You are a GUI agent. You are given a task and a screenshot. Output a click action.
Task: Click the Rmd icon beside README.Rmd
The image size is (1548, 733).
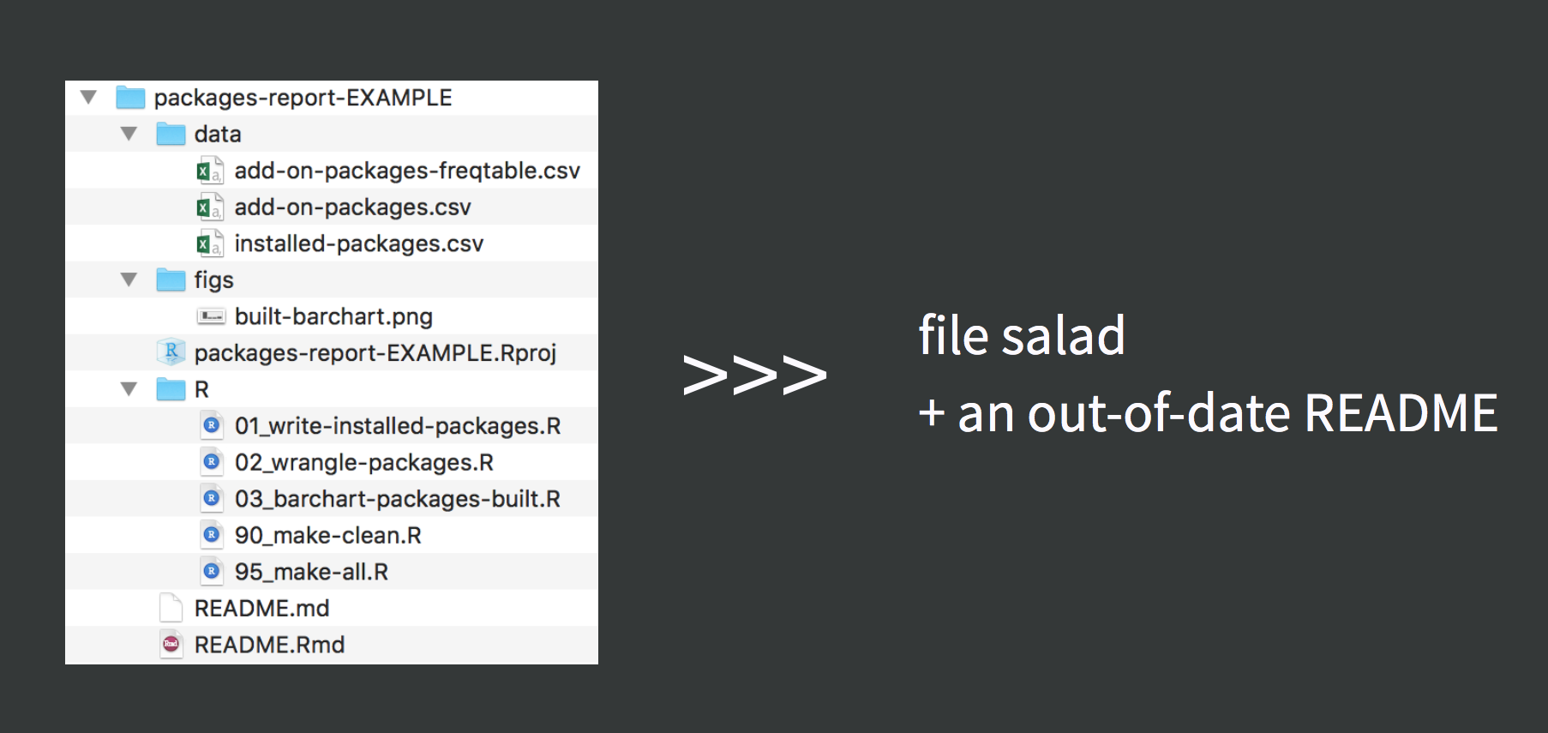pos(171,644)
